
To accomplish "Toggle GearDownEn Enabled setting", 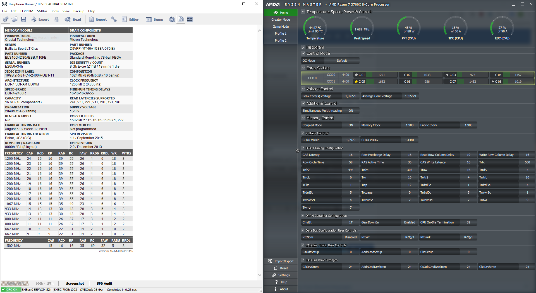I will click(x=410, y=222).
